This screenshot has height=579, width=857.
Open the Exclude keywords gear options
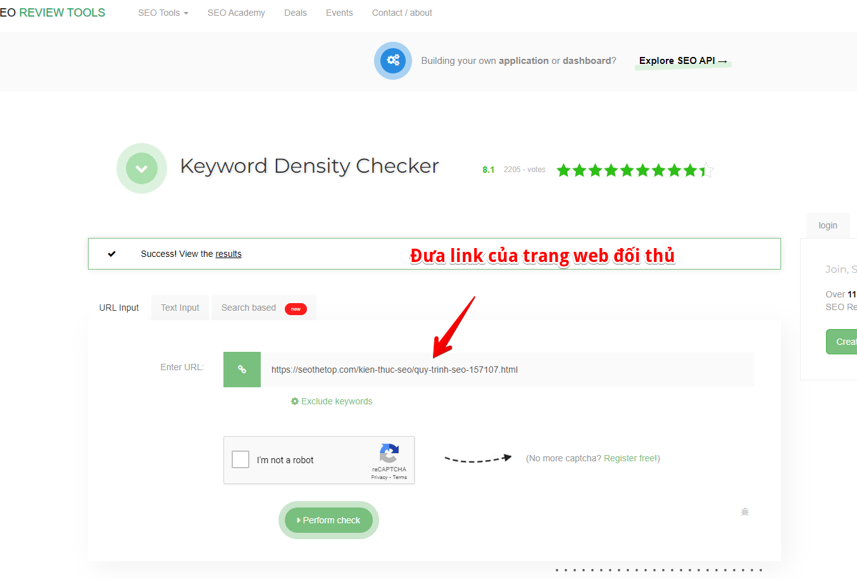(331, 401)
